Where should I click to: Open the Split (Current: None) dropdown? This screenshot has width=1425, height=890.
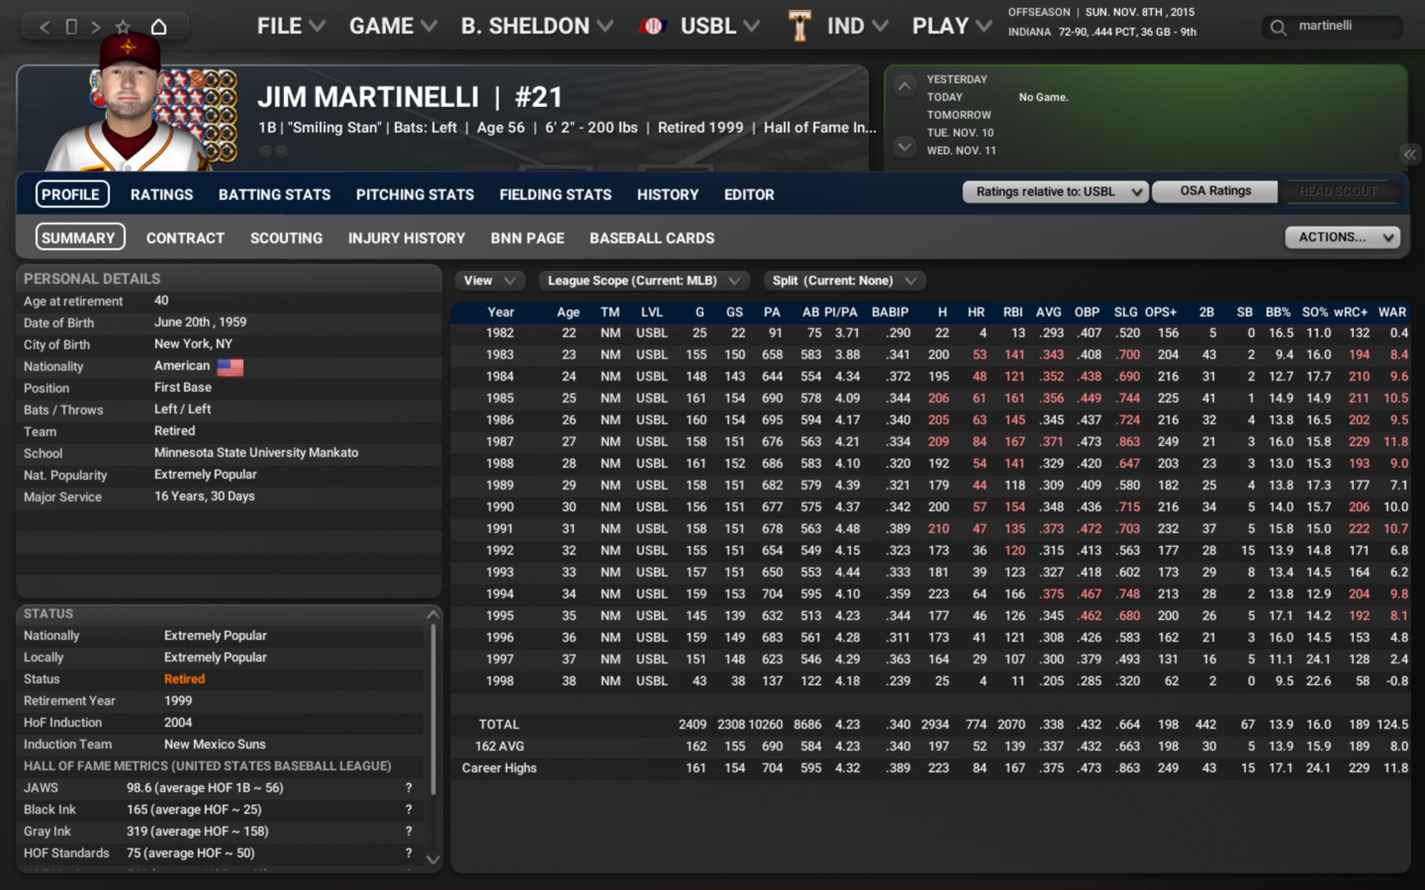(844, 281)
